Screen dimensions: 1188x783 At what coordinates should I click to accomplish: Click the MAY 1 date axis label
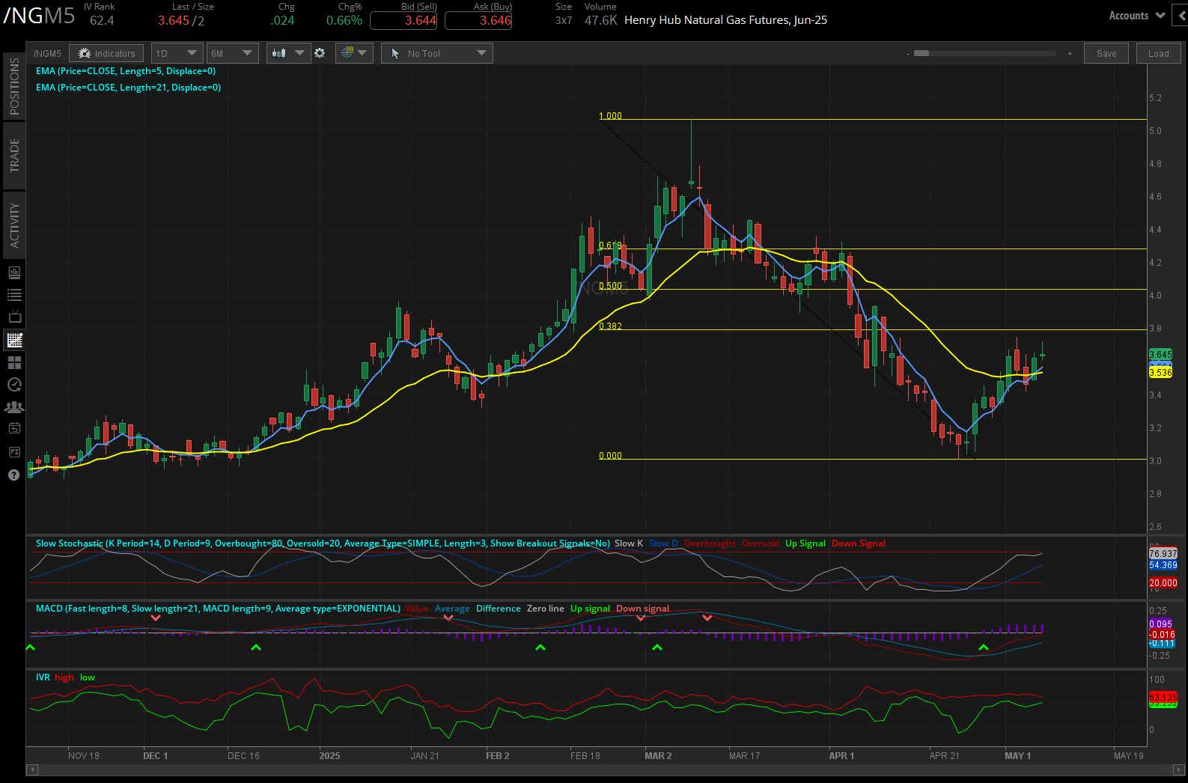1017,755
